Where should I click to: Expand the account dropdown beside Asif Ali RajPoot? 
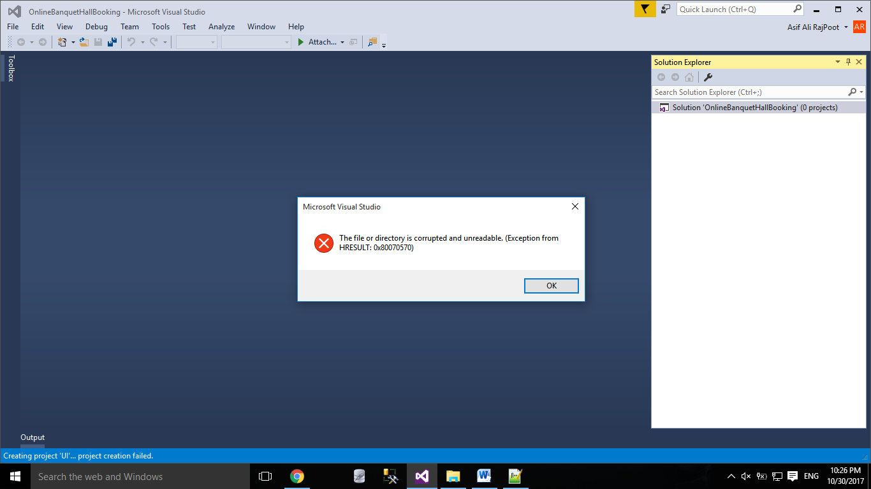(x=846, y=27)
